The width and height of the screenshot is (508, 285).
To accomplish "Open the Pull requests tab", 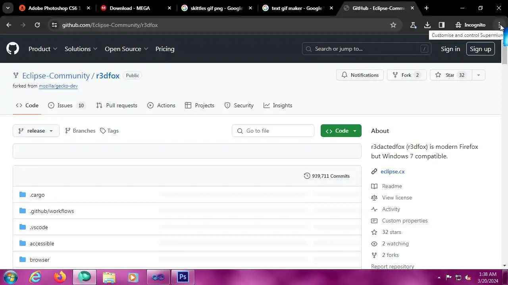I will tap(117, 105).
